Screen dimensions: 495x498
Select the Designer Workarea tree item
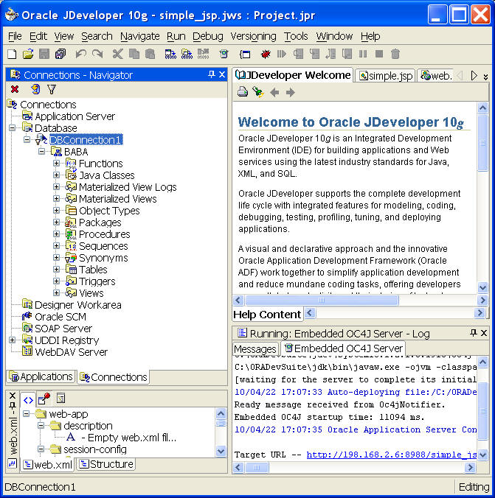(x=78, y=305)
